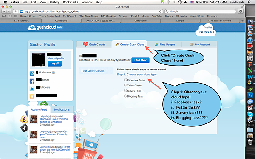Click the Gushscore help question mark icon
The image size is (255, 159).
tap(54, 73)
